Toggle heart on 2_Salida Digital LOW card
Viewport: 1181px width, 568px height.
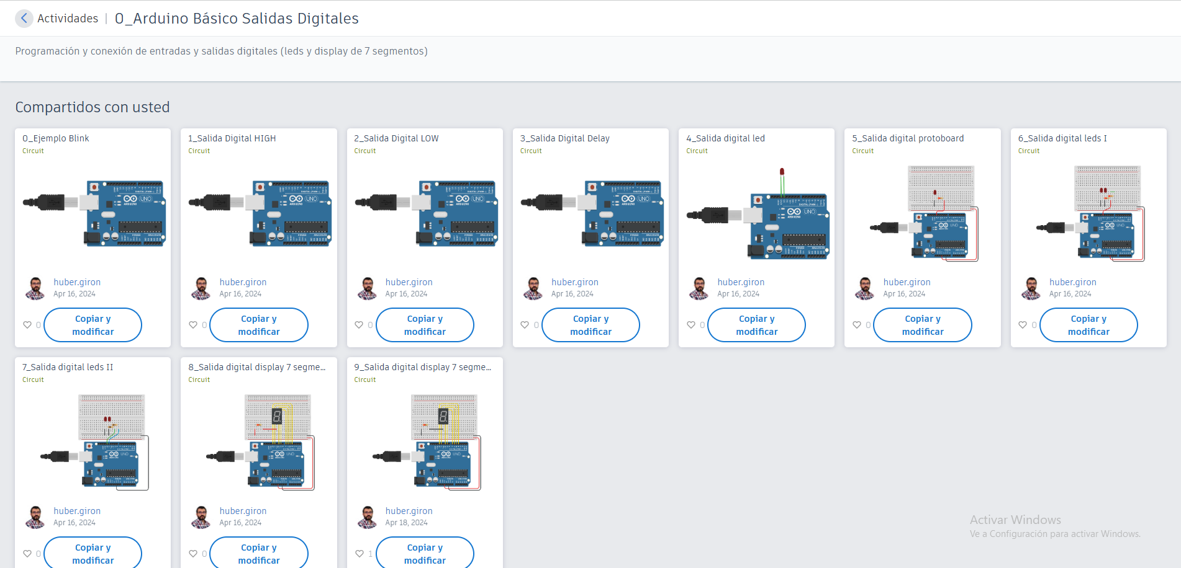(x=359, y=325)
